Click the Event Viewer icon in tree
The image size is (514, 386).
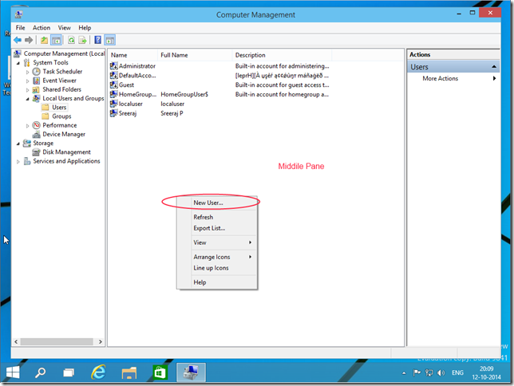click(x=37, y=81)
